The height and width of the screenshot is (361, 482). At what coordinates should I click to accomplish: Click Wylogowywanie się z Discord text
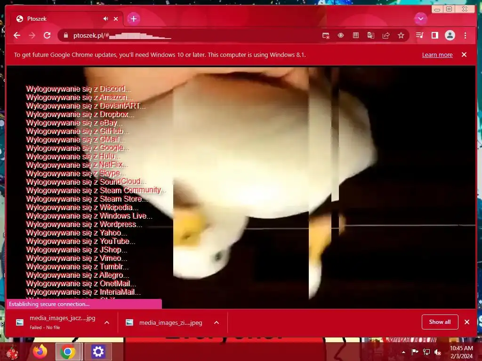point(79,89)
